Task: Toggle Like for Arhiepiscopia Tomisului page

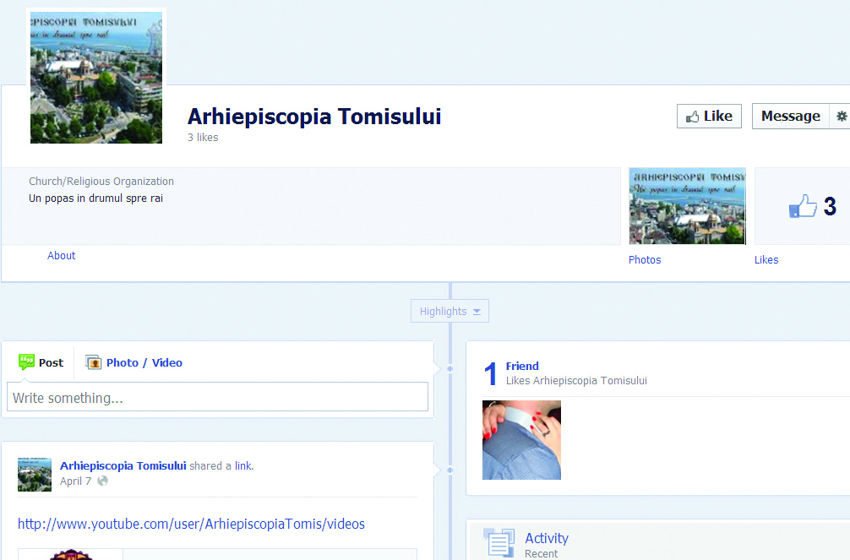Action: [x=708, y=116]
